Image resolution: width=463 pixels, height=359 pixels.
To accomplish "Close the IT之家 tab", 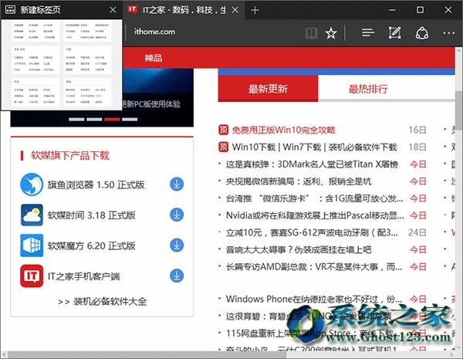I will pyautogui.click(x=235, y=10).
